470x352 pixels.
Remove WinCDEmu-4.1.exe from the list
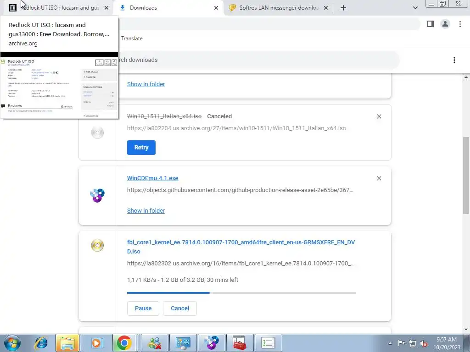pyautogui.click(x=379, y=178)
